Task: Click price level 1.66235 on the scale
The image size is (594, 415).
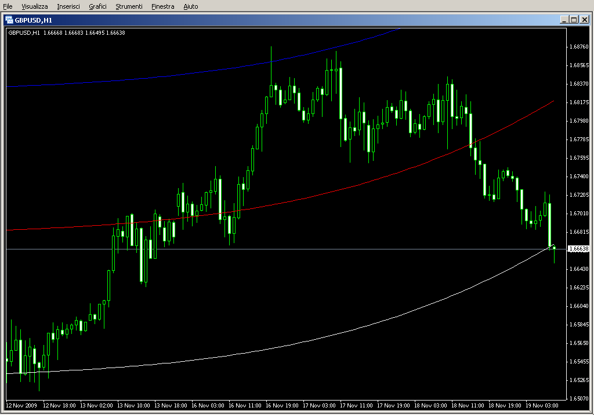Action: [579, 288]
